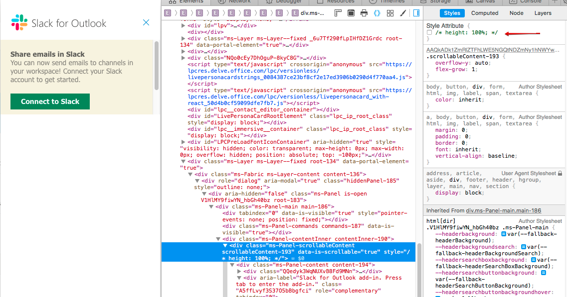Click the overflow-y: auto property
Image resolution: width=567 pixels, height=297 pixels.
(x=463, y=63)
